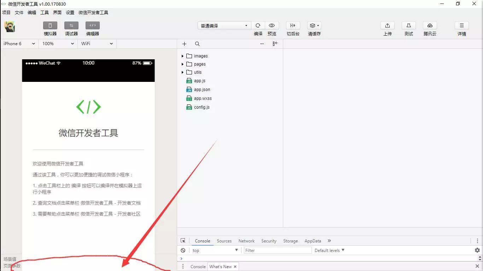This screenshot has width=483, height=271.
Task: Open the Default levels dropdown
Action: pyautogui.click(x=330, y=250)
